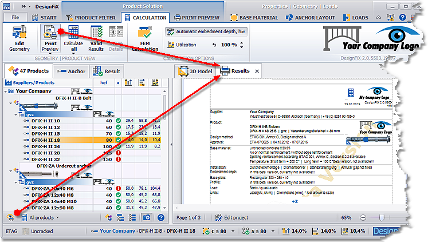Show Valid Results only

pos(96,38)
